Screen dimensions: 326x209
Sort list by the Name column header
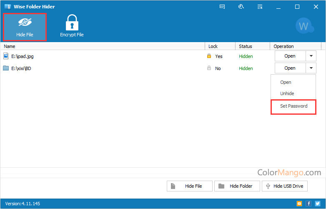[10, 46]
